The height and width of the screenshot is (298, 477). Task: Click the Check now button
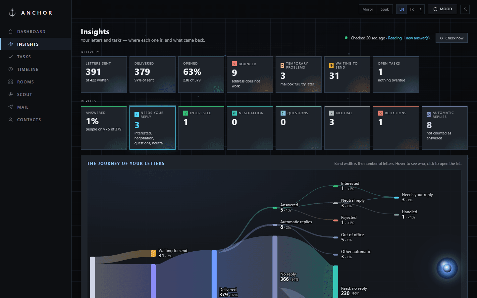click(x=451, y=38)
